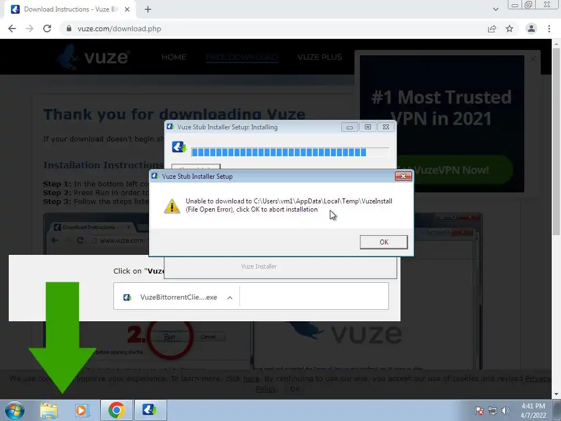Viewport: 561px width, 421px height.
Task: Open FREE DOWNLOAD in the Vuze navigation
Action: click(242, 57)
